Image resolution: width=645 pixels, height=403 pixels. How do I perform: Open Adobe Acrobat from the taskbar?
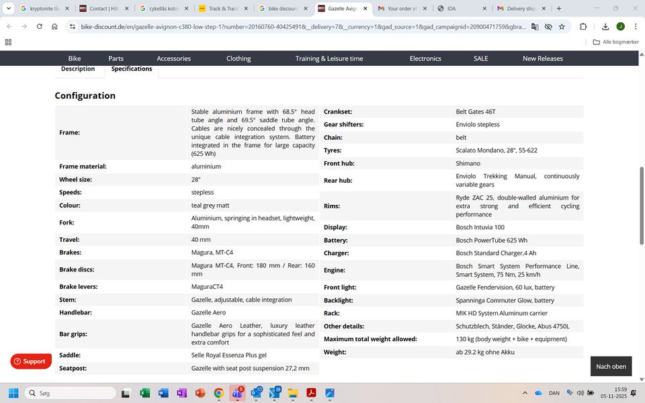click(311, 393)
